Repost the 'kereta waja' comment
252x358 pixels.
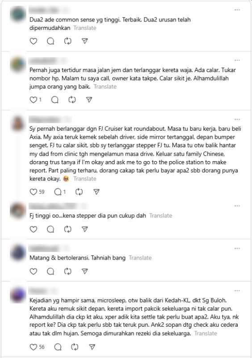pos(72,100)
